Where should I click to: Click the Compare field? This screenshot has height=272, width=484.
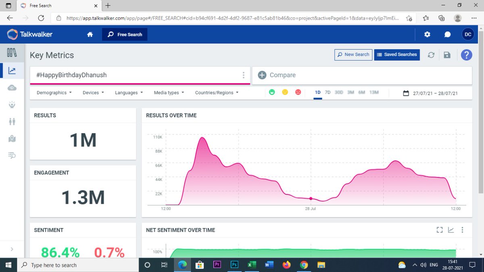tap(362, 75)
